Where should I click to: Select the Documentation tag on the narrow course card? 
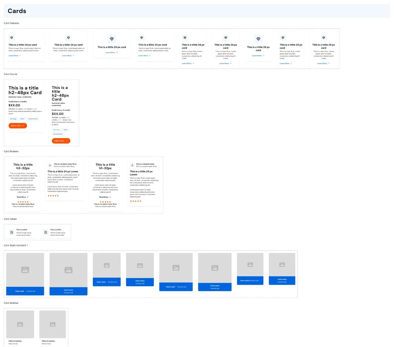click(x=58, y=134)
